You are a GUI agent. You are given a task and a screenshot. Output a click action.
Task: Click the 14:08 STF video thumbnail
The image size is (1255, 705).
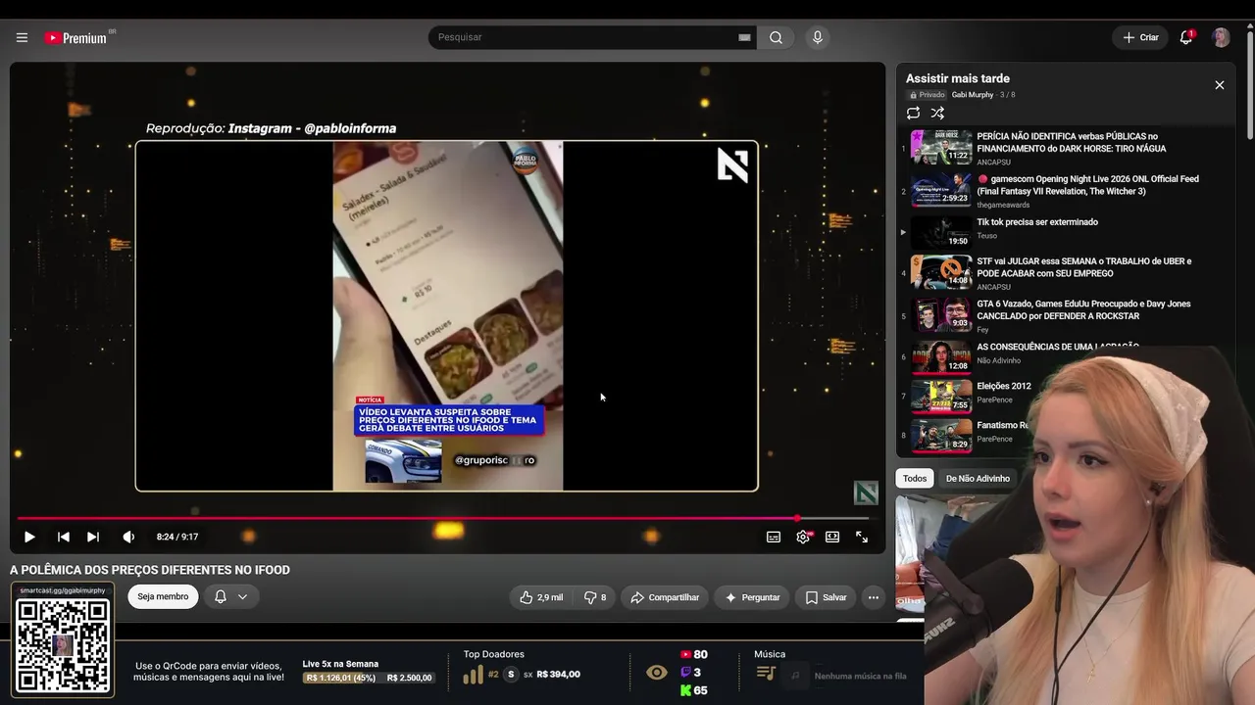(941, 272)
